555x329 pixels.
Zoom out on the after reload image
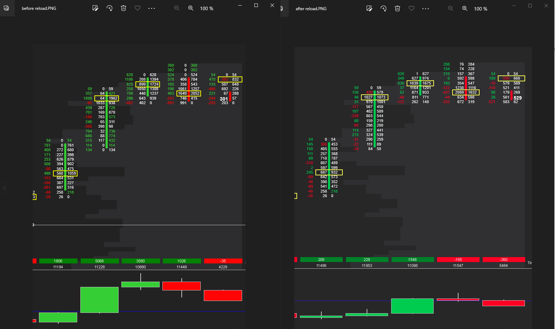451,8
